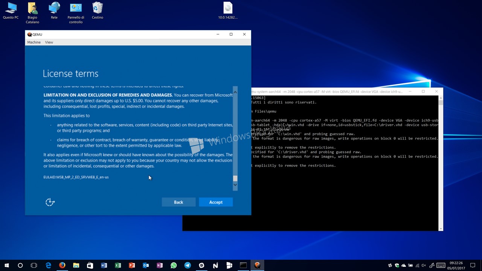Select the Biagio Catalano folder icon
Screen dimensions: 482x271
tap(32, 13)
